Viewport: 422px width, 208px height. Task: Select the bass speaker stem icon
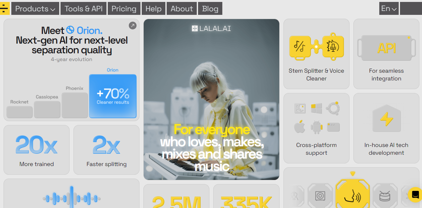click(x=320, y=195)
